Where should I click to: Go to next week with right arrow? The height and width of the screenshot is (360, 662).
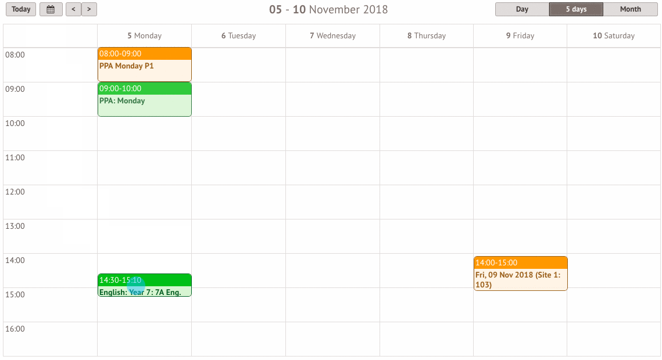coord(89,9)
